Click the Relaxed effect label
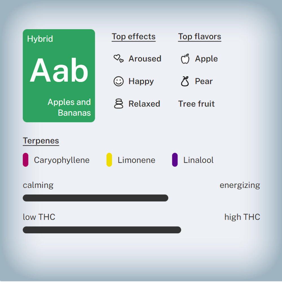The width and height of the screenshot is (282, 282). [144, 104]
